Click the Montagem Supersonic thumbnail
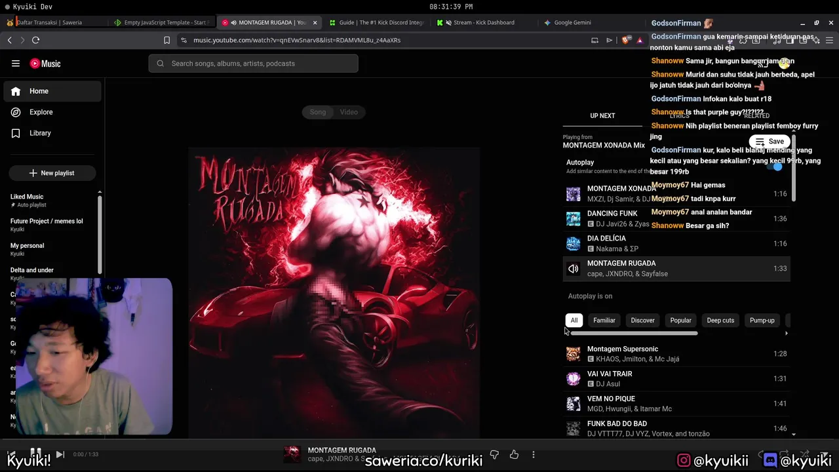839x472 pixels. pos(574,354)
